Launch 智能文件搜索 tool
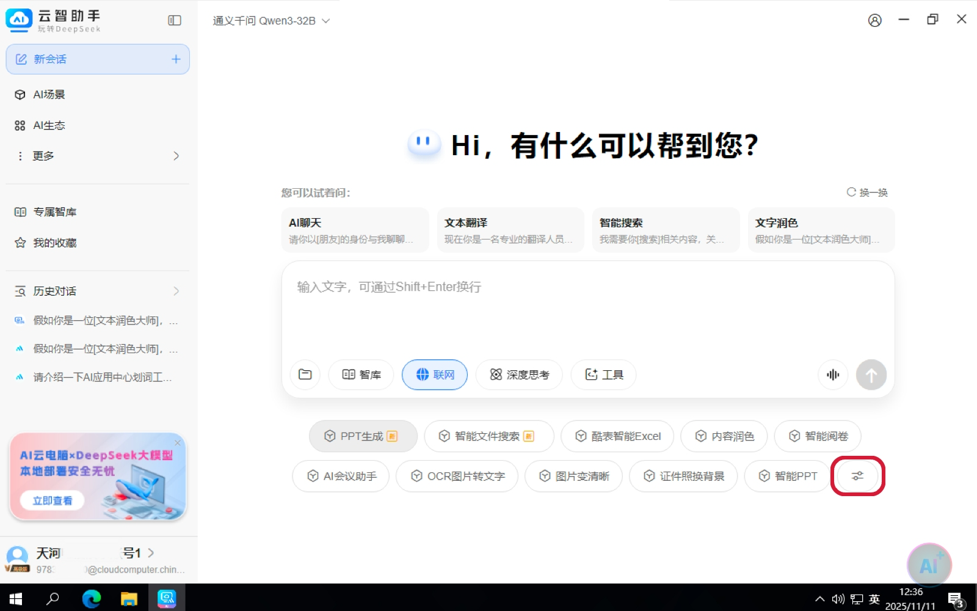This screenshot has width=977, height=611. [x=488, y=436]
